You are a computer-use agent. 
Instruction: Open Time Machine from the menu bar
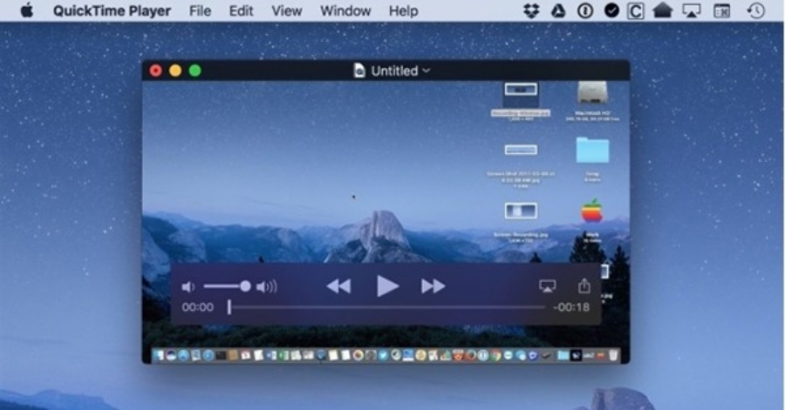(756, 11)
